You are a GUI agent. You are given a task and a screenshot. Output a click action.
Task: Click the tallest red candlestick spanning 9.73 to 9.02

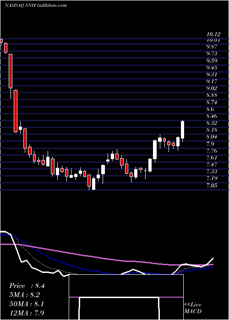coord(11,71)
